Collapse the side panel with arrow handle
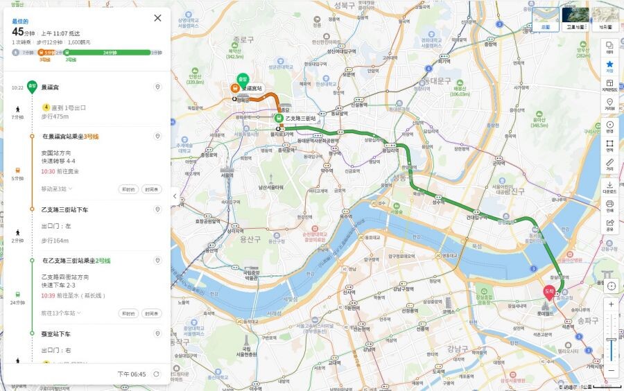The width and height of the screenshot is (624, 391). (175, 195)
